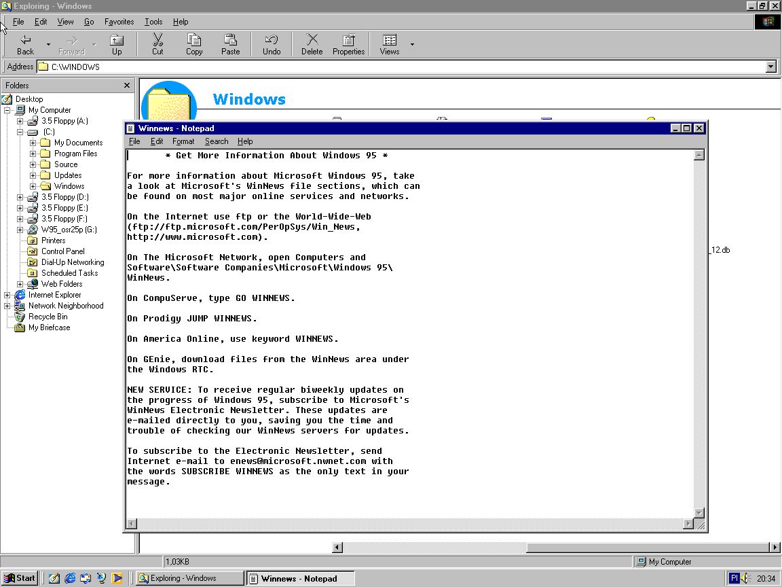Open Notepad Search menu
Image resolution: width=782 pixels, height=587 pixels.
(217, 141)
